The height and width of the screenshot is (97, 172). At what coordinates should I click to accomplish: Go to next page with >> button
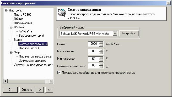point(49,90)
